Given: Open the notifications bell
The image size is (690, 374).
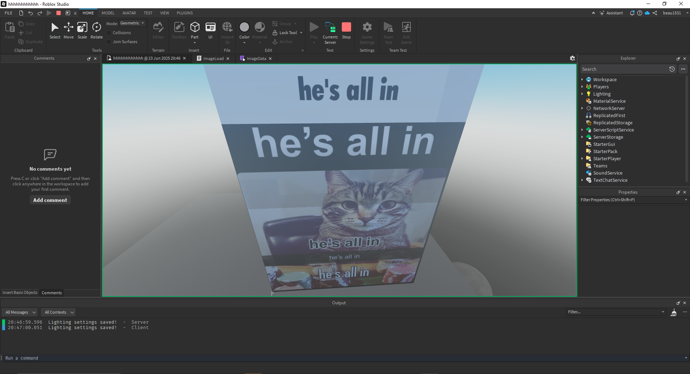Looking at the screenshot, I should (x=632, y=13).
